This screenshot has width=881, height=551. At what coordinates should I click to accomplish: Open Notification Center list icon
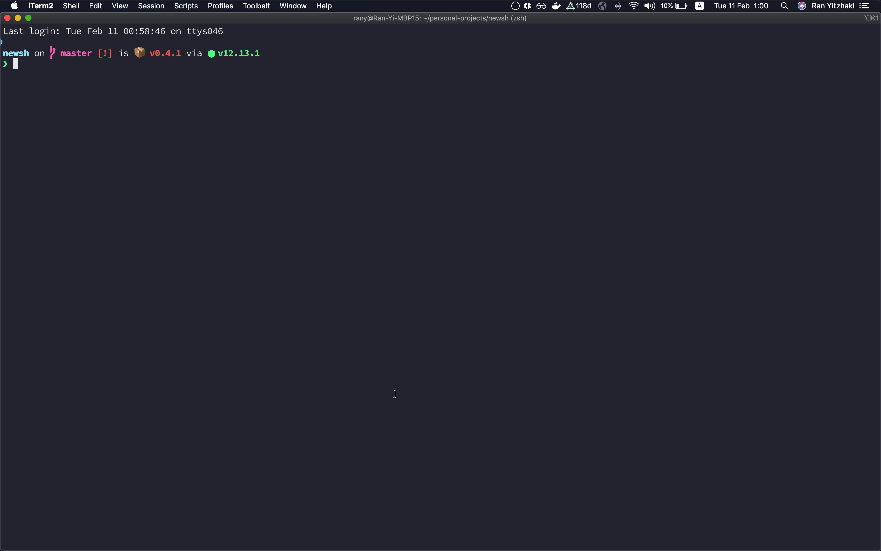pos(864,6)
